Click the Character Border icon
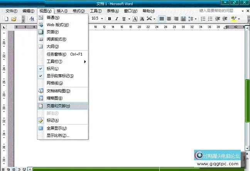The image size is (250, 171). (135, 19)
